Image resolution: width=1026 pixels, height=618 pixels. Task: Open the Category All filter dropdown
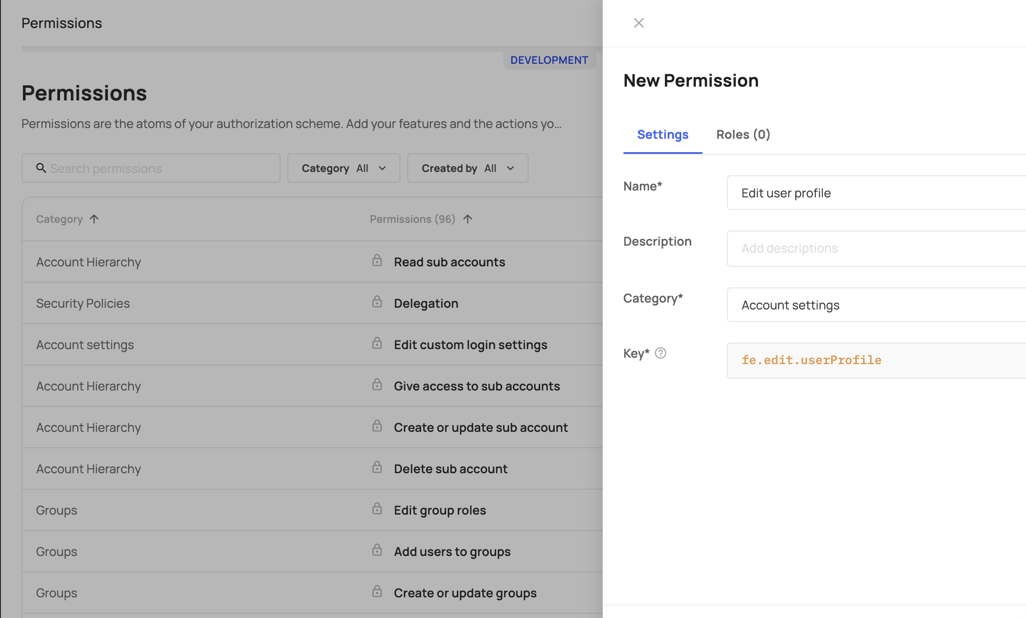pyautogui.click(x=343, y=168)
